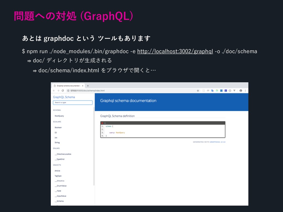Click the Graphql schema documentation banner title
The height and width of the screenshot is (212, 283).
pos(128,100)
